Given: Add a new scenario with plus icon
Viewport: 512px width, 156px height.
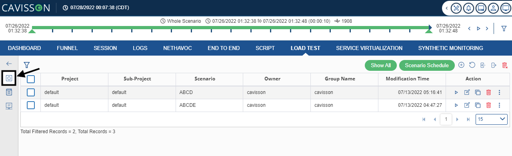Looking at the screenshot, I should pos(461,65).
